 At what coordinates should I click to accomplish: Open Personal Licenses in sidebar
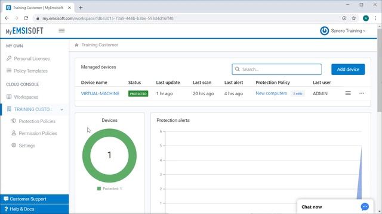pos(32,59)
